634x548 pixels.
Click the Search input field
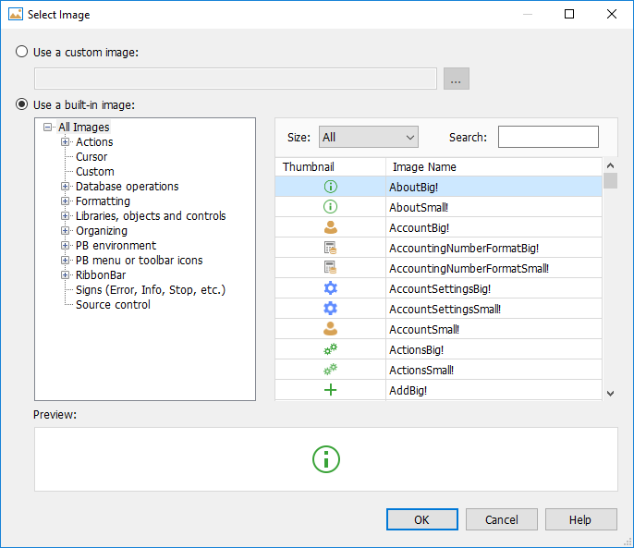(548, 138)
